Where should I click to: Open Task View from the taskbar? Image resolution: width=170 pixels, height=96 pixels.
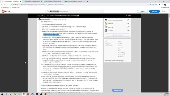pos(11,94)
